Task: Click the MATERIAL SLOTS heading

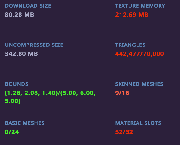Action: [x=138, y=123]
